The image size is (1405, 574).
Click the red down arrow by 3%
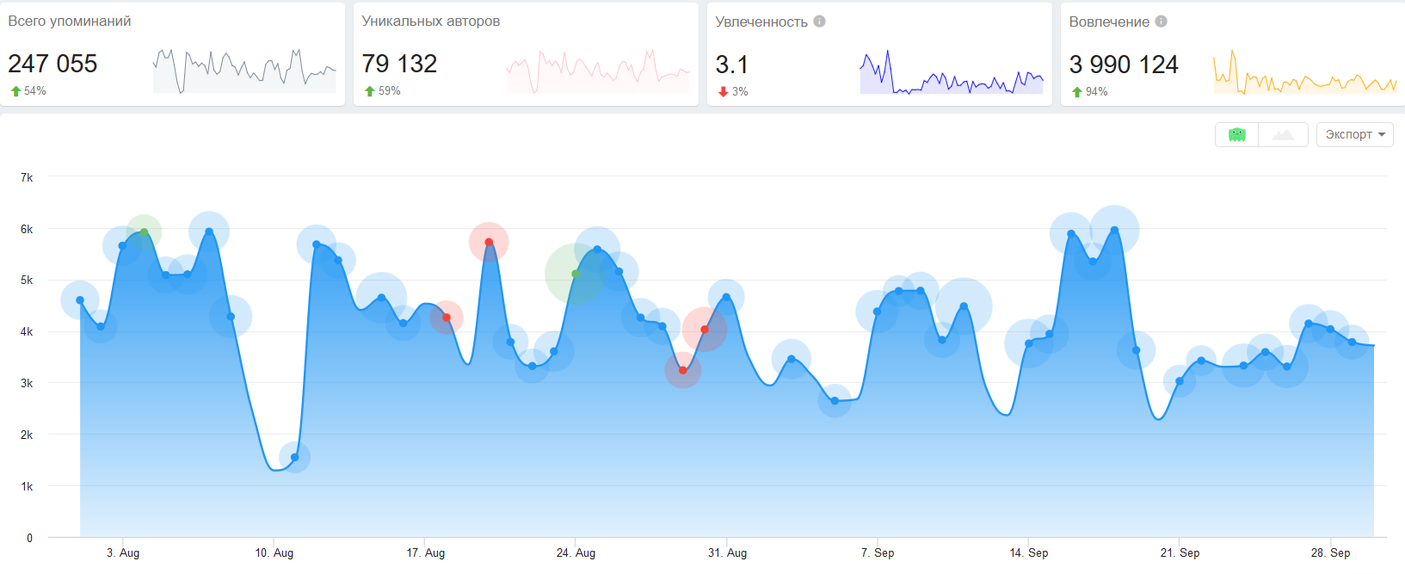pos(723,92)
